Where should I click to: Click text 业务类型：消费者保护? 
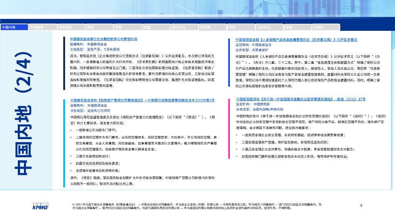[x=252, y=50]
